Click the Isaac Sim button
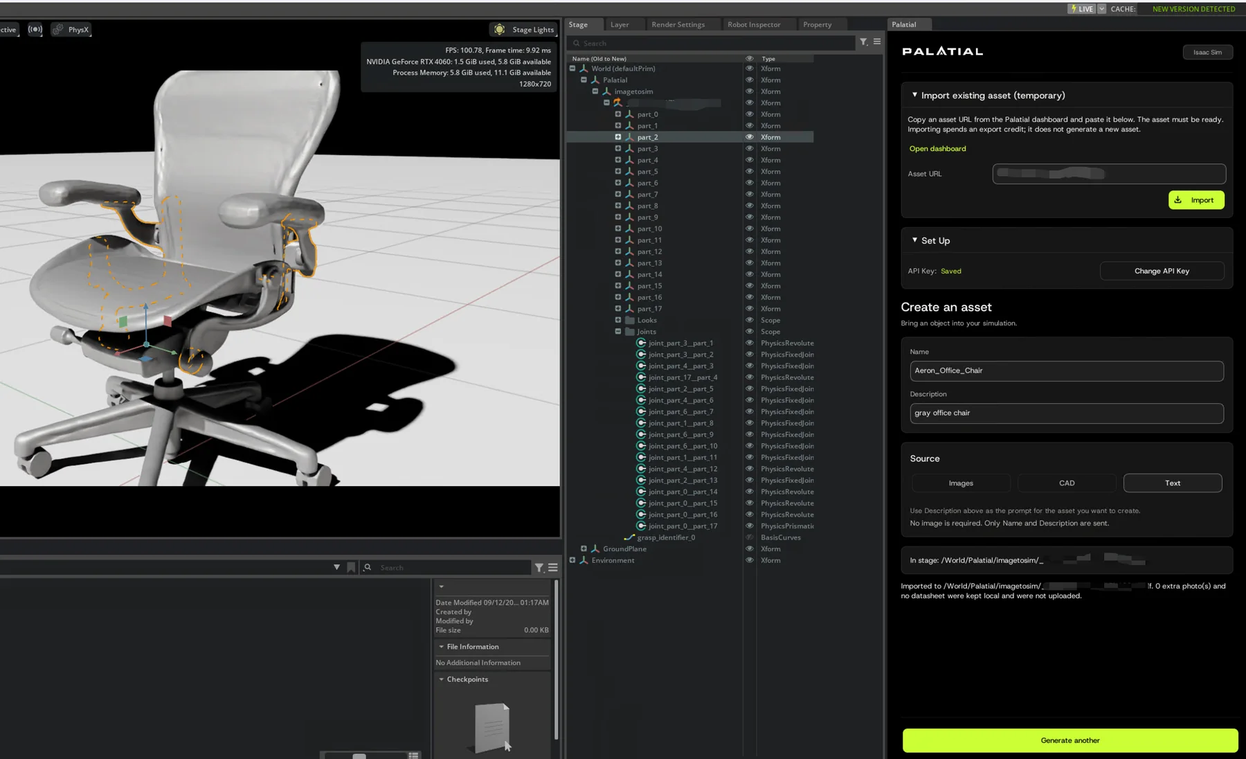The width and height of the screenshot is (1246, 759). 1207,53
